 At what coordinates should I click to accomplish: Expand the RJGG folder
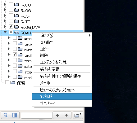coord(5,10)
